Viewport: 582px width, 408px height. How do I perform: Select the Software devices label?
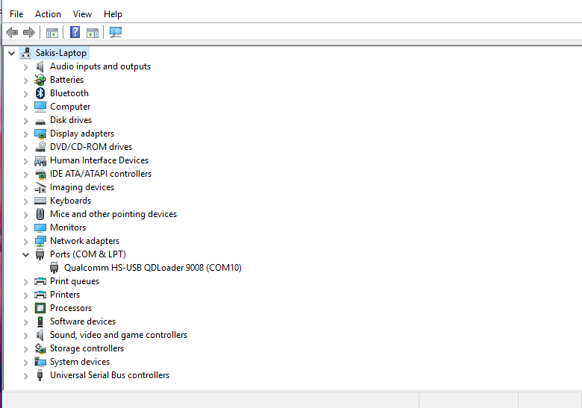(83, 321)
